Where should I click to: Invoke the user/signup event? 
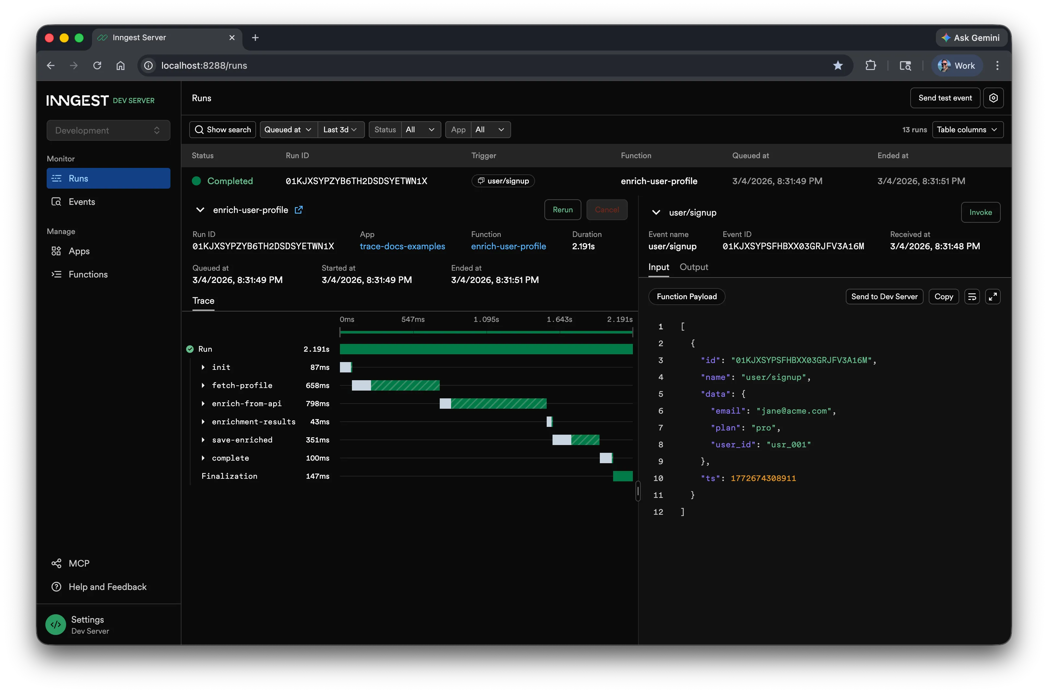coord(980,212)
